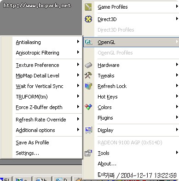Click the Colors diamond icon
179x181 pixels.
pyautogui.click(x=88, y=107)
